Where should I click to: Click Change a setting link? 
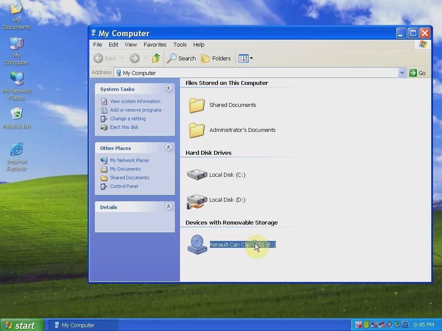point(128,119)
